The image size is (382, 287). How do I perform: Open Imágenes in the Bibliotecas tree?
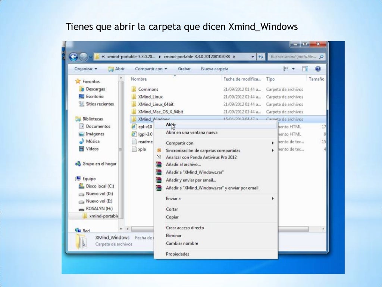(x=92, y=134)
